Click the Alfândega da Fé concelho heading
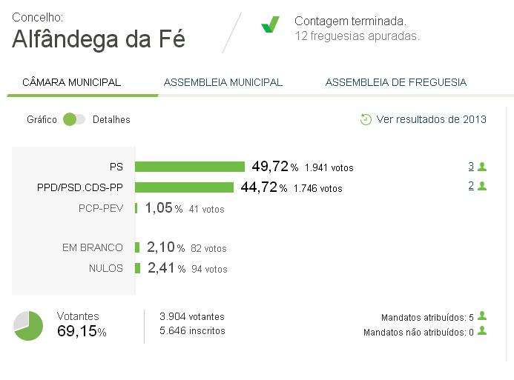The width and height of the screenshot is (514, 380). point(99,39)
